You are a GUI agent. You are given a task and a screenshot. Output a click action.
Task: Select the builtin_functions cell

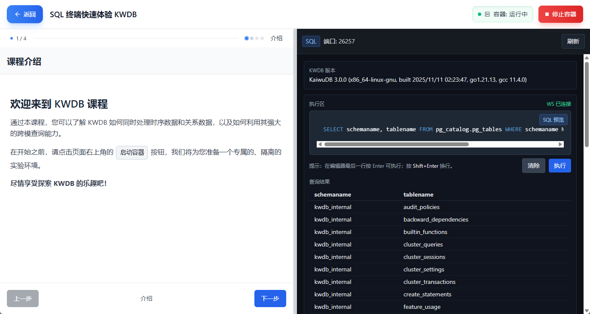point(425,232)
